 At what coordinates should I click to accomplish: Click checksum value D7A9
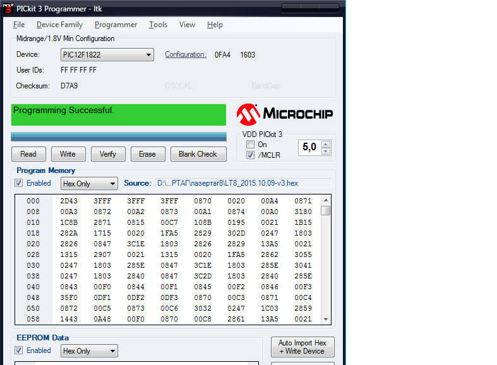click(69, 86)
